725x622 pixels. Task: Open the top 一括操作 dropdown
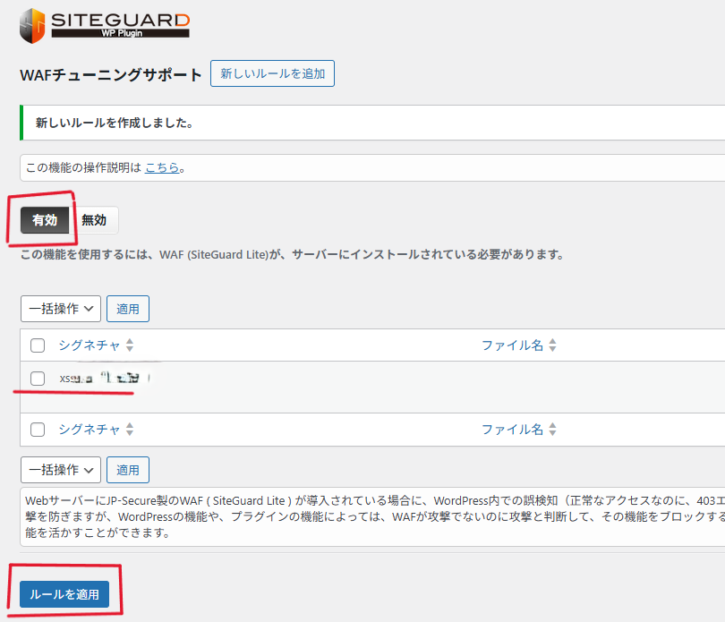(x=61, y=309)
